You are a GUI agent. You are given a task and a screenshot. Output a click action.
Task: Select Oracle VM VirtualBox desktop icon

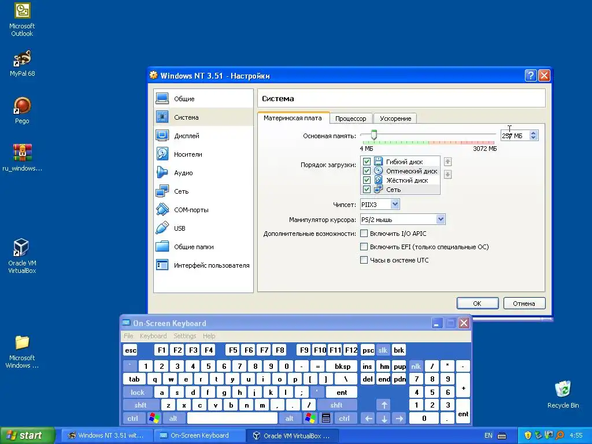click(22, 256)
